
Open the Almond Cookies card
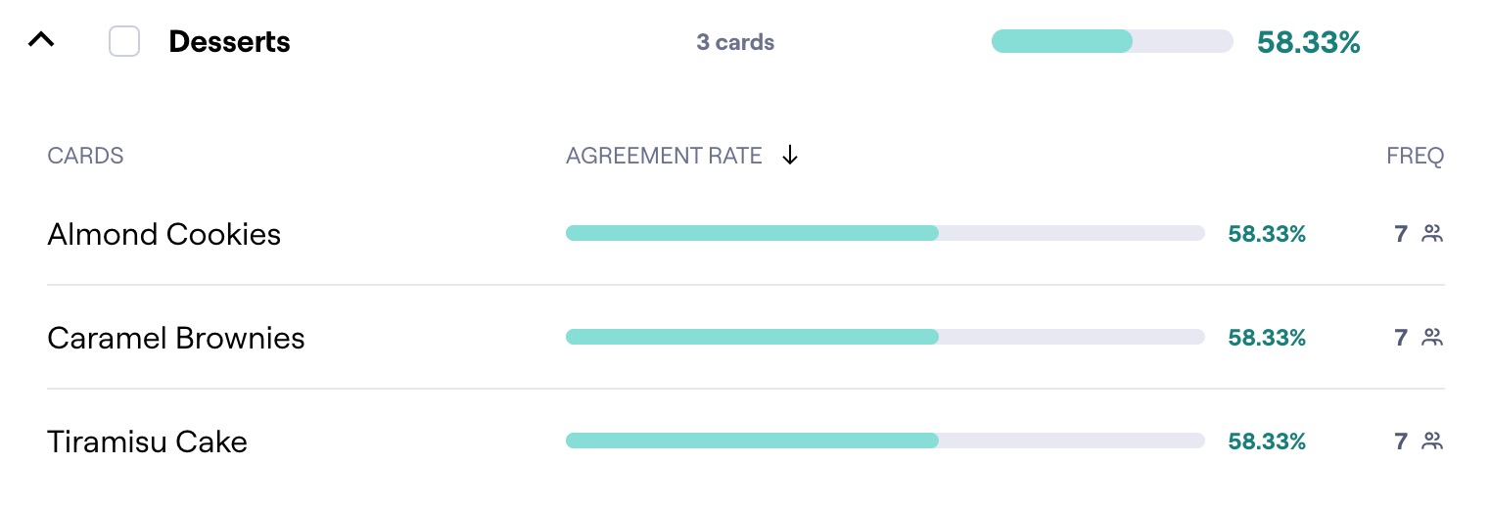pos(163,234)
